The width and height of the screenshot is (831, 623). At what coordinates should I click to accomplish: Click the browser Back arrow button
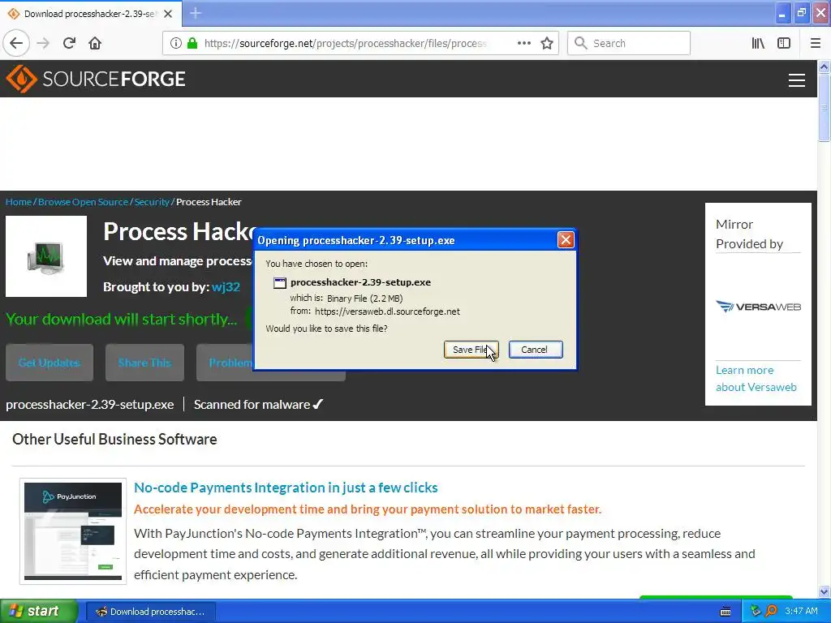(16, 43)
